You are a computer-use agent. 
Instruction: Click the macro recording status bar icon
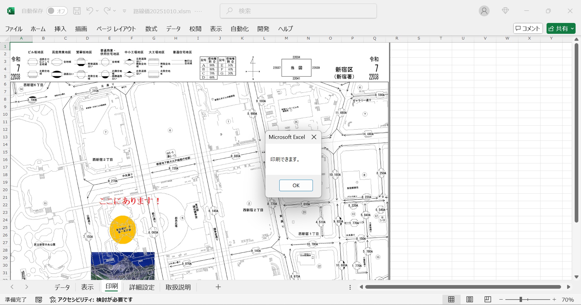tap(39, 300)
